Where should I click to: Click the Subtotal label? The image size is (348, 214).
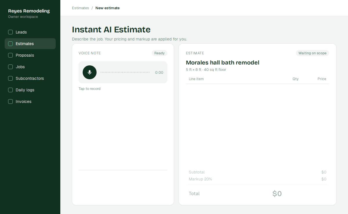tap(197, 172)
